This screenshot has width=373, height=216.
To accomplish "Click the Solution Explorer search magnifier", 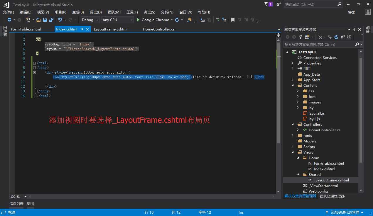I will click(357, 44).
